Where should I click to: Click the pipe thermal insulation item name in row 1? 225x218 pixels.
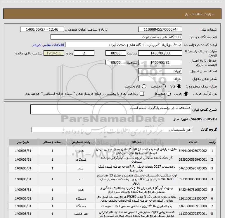point(137,151)
